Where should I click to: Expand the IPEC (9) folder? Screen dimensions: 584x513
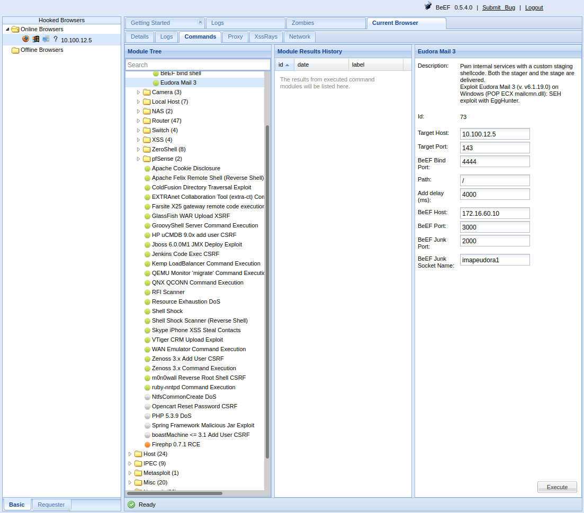coord(130,463)
